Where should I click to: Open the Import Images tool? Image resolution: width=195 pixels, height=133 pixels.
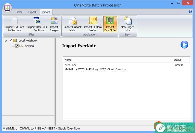[54, 24]
